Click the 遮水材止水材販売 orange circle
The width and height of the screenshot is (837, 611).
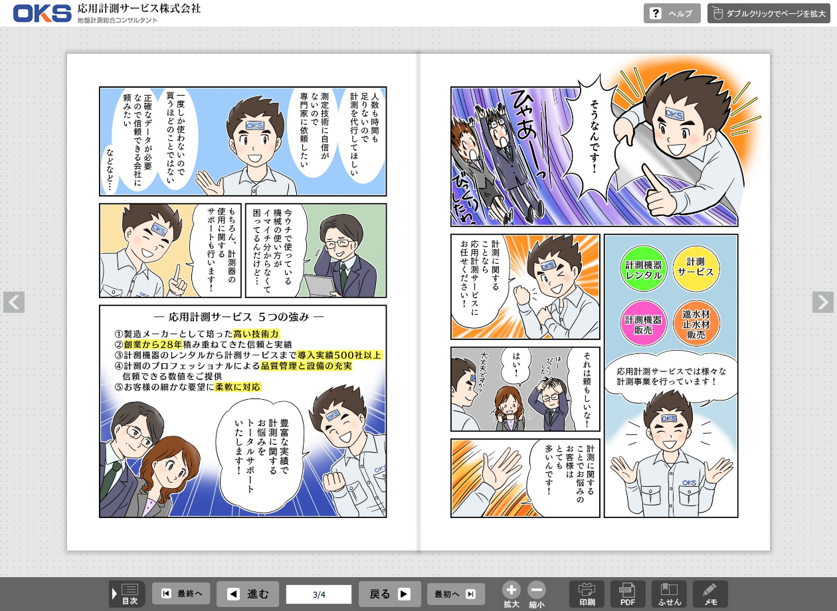(x=696, y=323)
